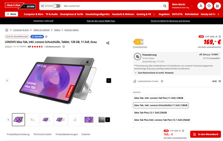Screen dimensions: 223x141
Task: Select variant Idea Tab Plus Inkl. Lenovo Tab Pen
Action: (x=162, y=120)
